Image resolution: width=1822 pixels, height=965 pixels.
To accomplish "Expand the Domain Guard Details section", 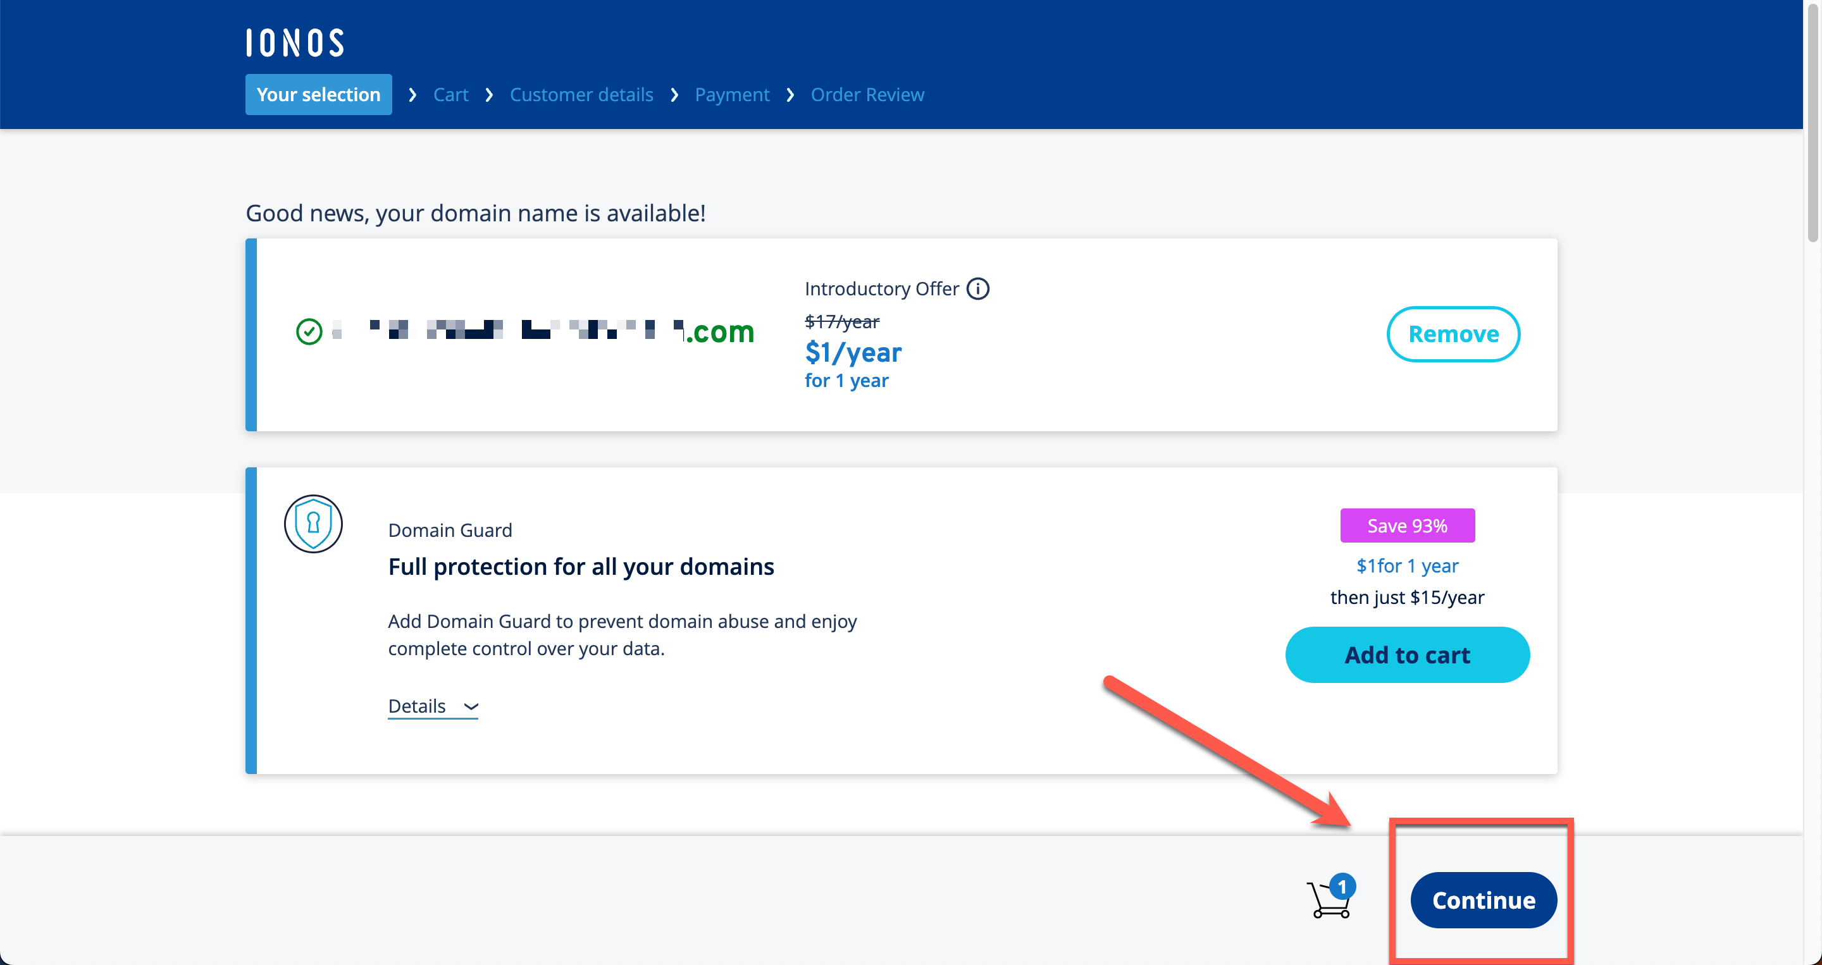I will coord(433,706).
